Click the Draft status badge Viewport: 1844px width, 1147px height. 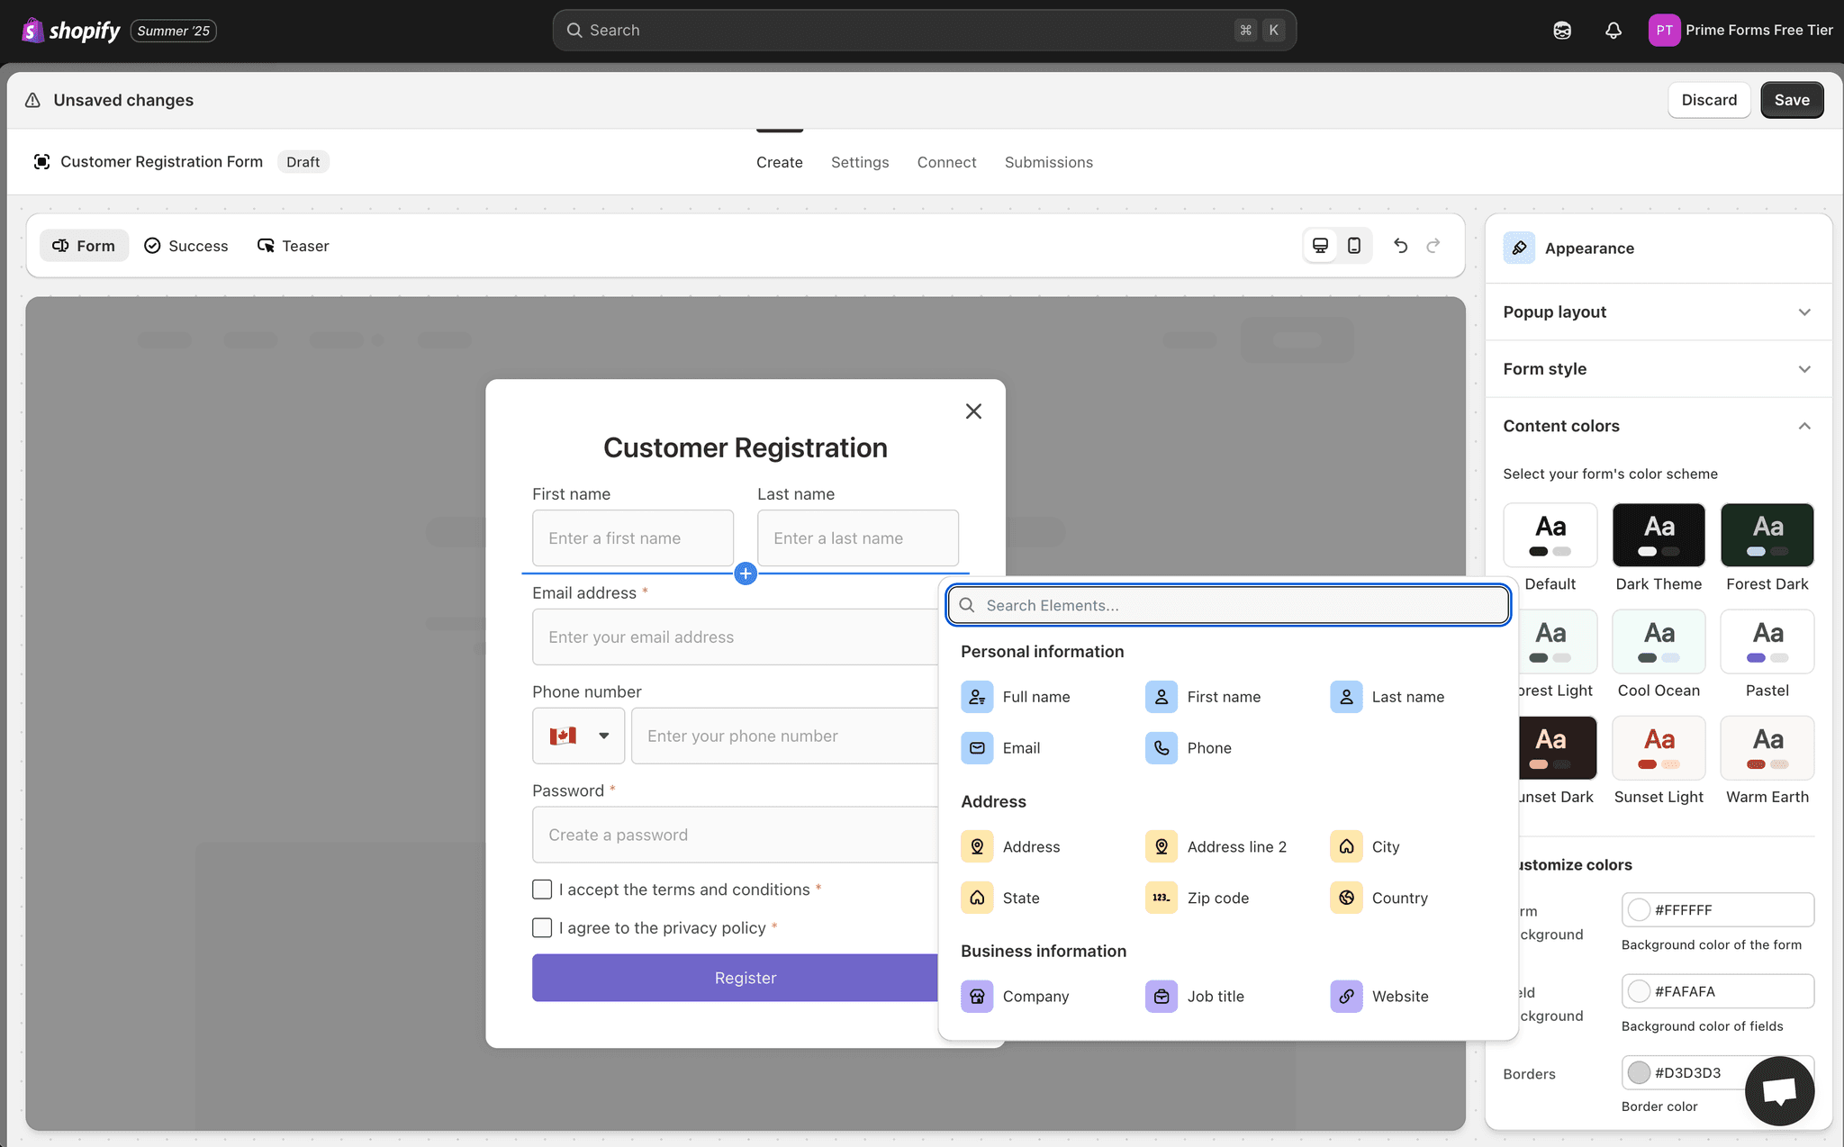pos(303,162)
